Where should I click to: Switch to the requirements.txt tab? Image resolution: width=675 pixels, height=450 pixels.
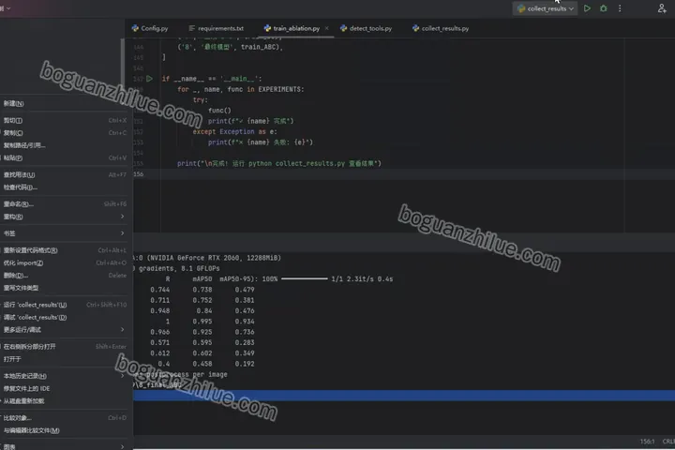click(217, 28)
